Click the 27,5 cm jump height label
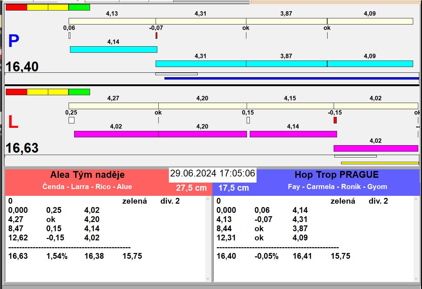Screen dimensions: 422x289 tap(191, 188)
